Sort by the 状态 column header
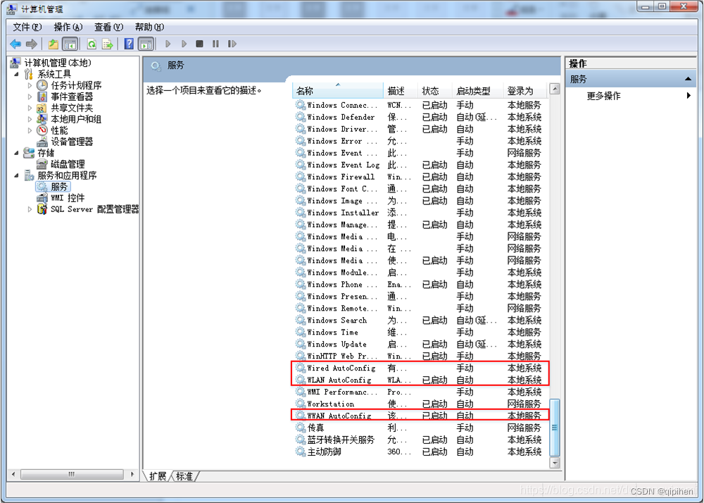 point(436,91)
